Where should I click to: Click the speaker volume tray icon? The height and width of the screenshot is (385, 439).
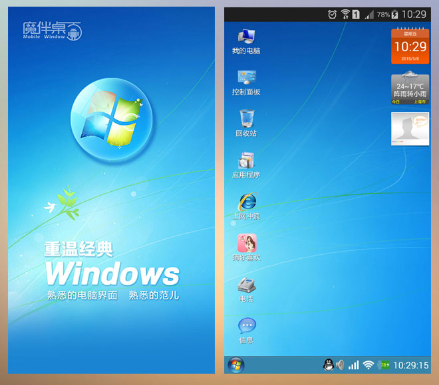coord(340,365)
